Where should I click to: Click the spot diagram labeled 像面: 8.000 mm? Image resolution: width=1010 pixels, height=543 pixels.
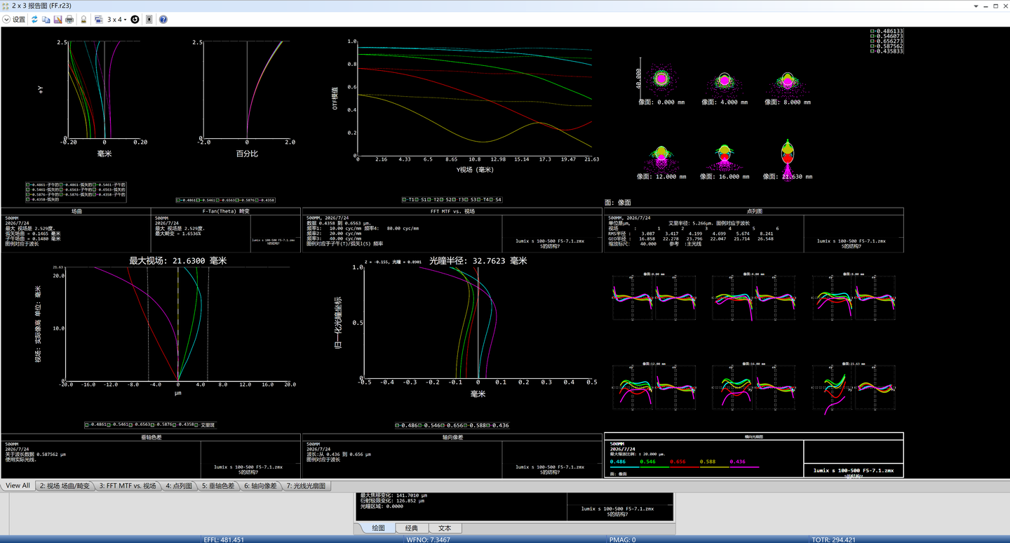[788, 81]
